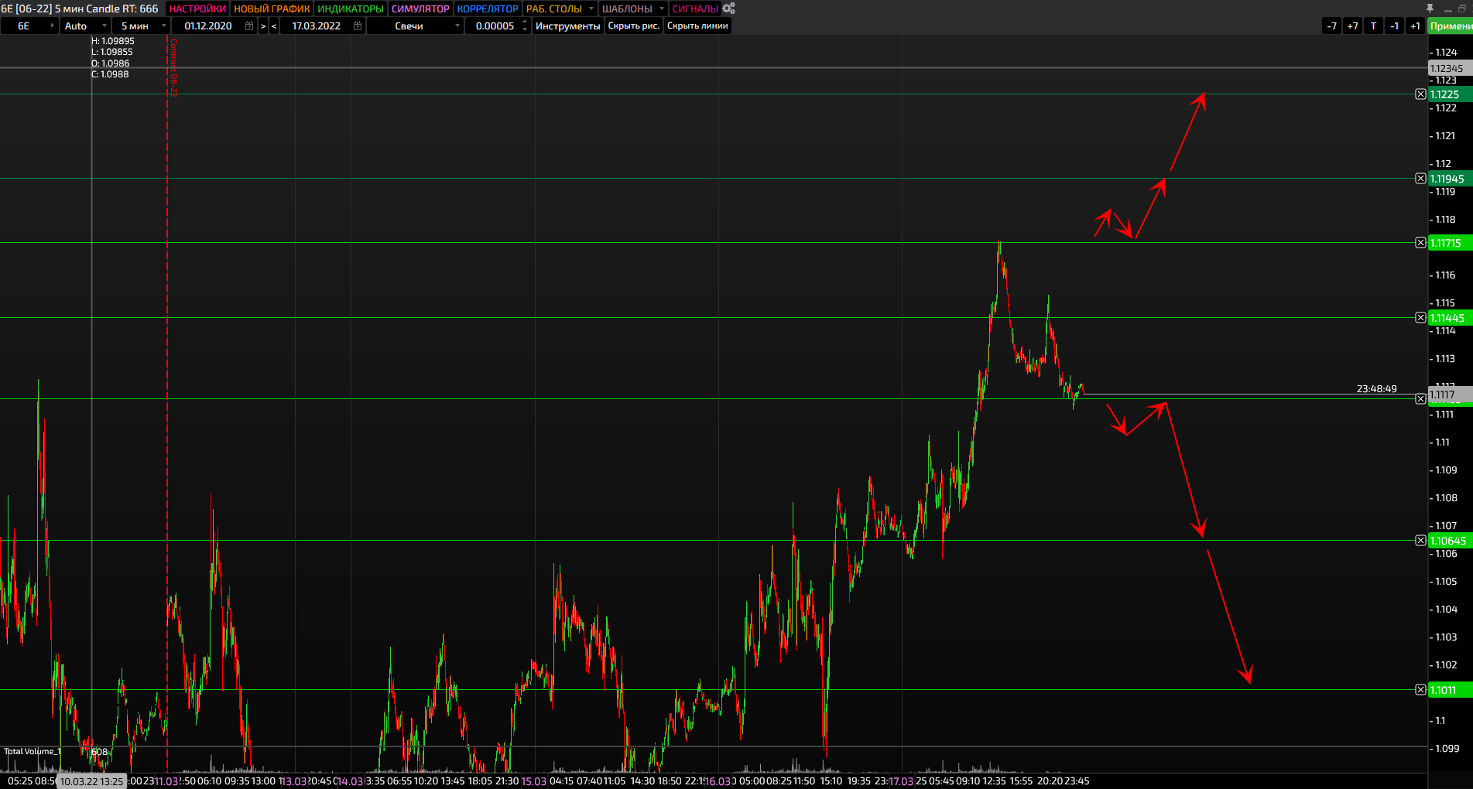Click the pin window icon
The height and width of the screenshot is (789, 1473).
1430,9
